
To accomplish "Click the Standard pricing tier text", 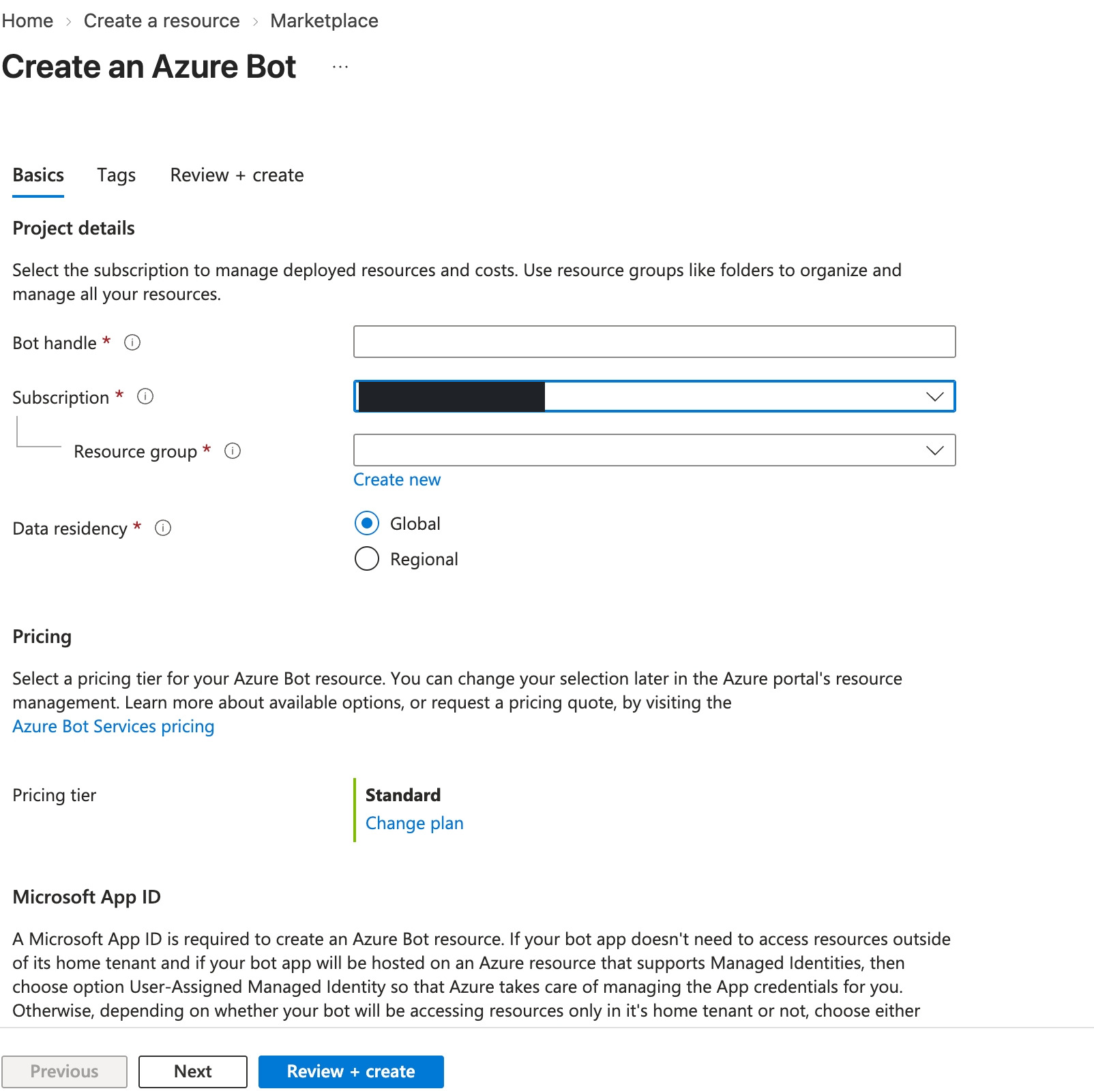I will 403,795.
